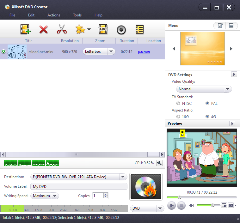This screenshot has height=223, width=240.
Task: Open the ABC subtitle tool
Action: coord(103,29)
